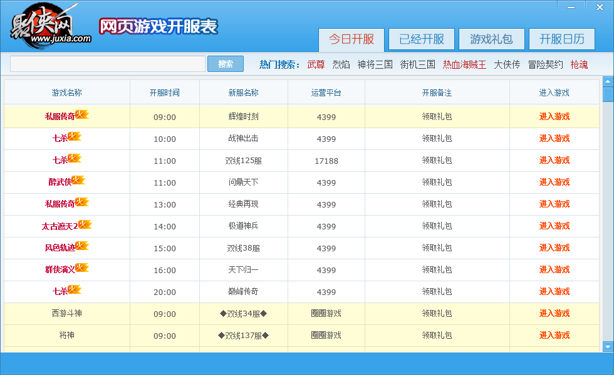Click hot flame icon beside 风色轨迹
Image resolution: width=614 pixels, height=375 pixels.
tap(82, 246)
